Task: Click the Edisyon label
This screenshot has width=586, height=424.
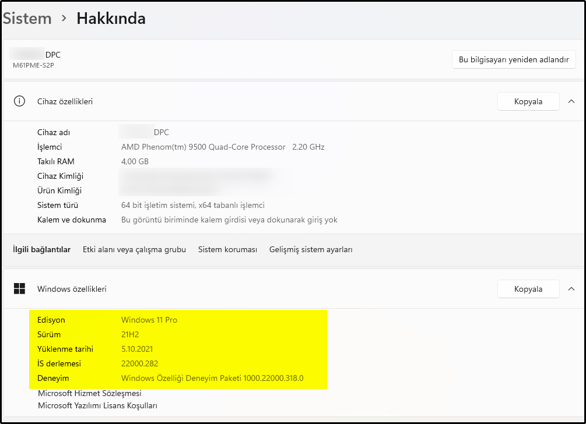Action: click(51, 320)
